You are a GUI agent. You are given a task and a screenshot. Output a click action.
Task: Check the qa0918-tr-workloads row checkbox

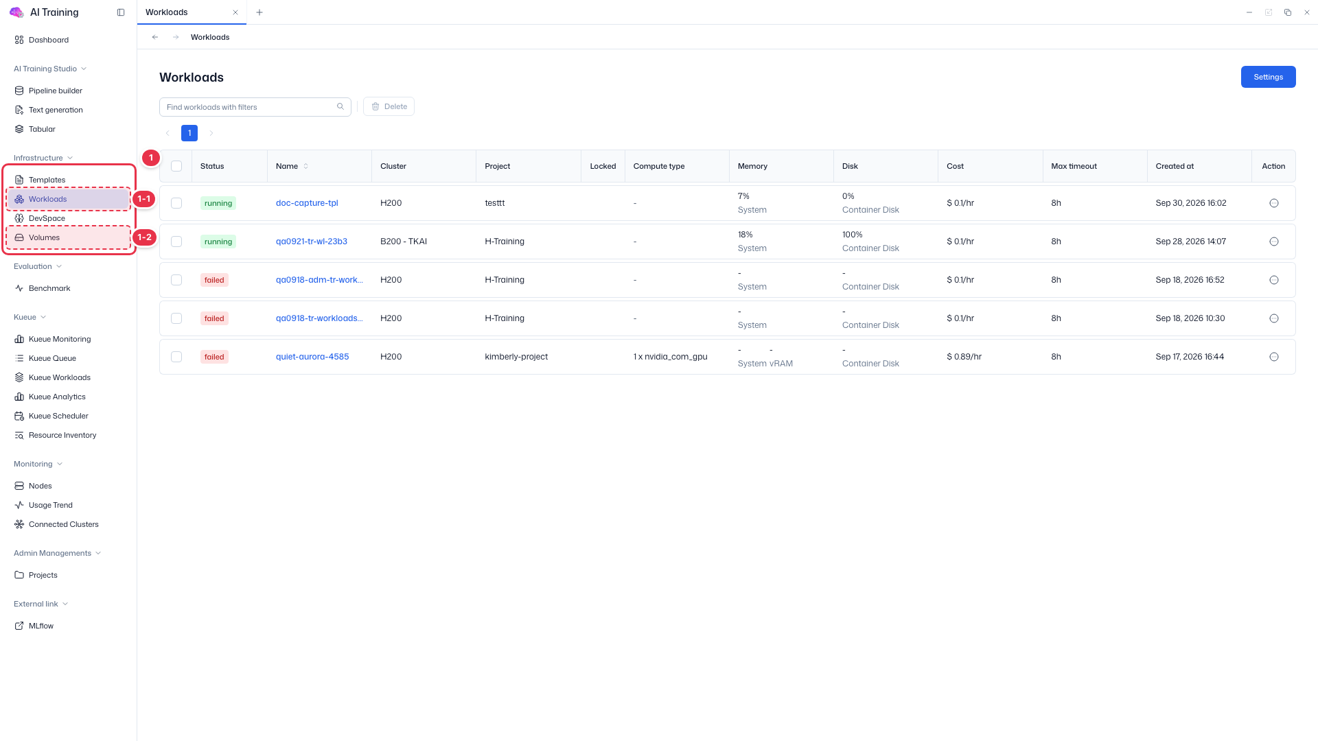pos(176,318)
